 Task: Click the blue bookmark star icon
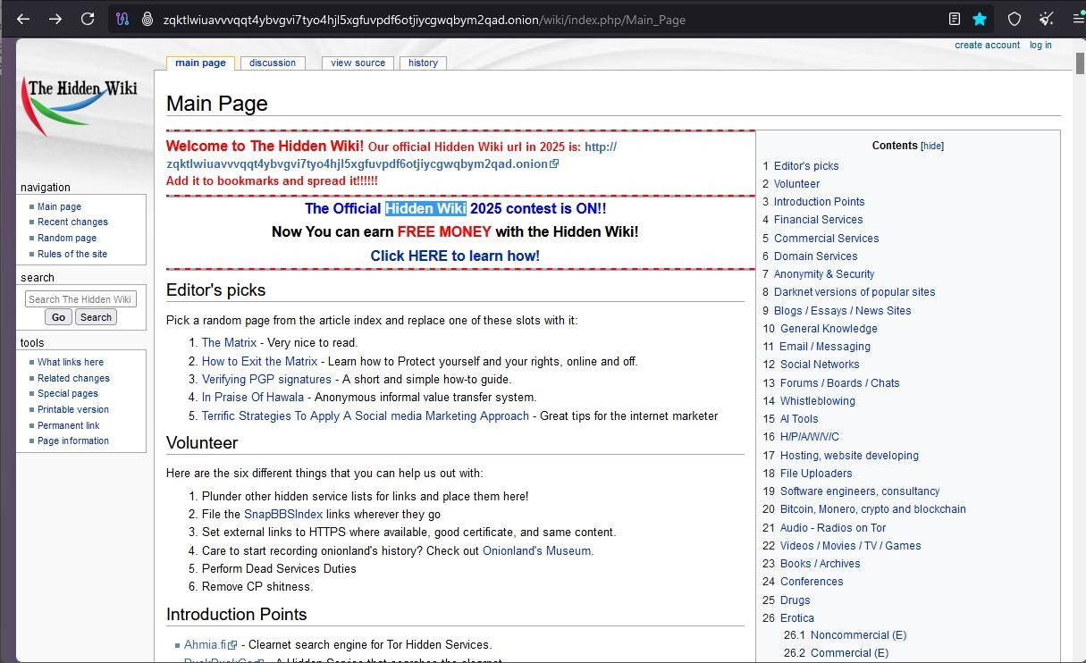pyautogui.click(x=979, y=18)
